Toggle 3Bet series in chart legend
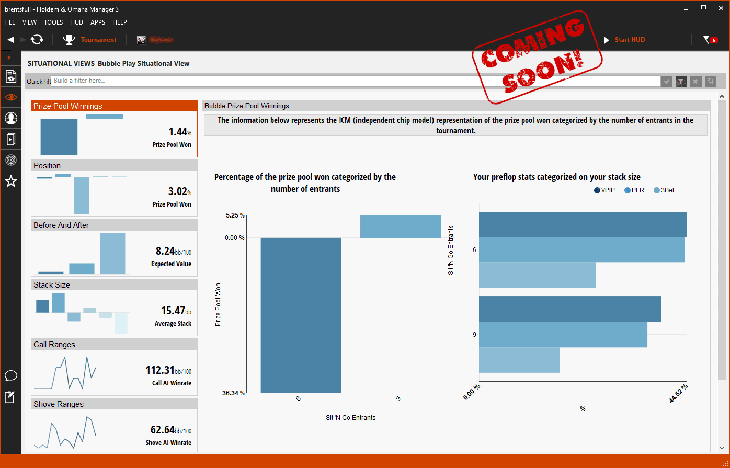Screen dimensions: 730x468 pyautogui.click(x=664, y=190)
